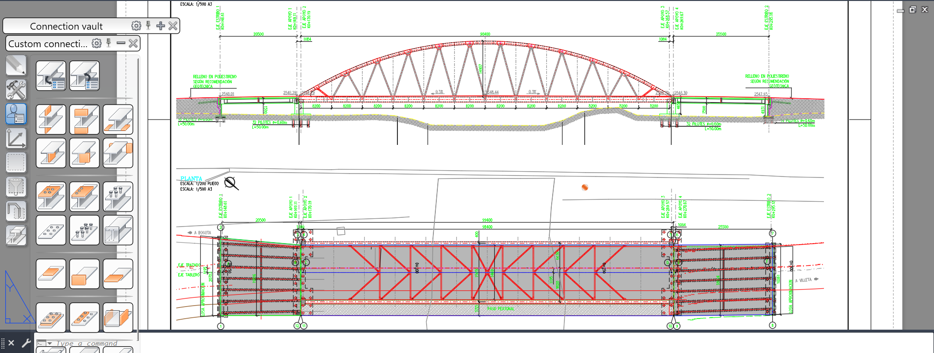The image size is (934, 353).
Task: Select the pencil category in the tool palette
Action: tap(16, 65)
